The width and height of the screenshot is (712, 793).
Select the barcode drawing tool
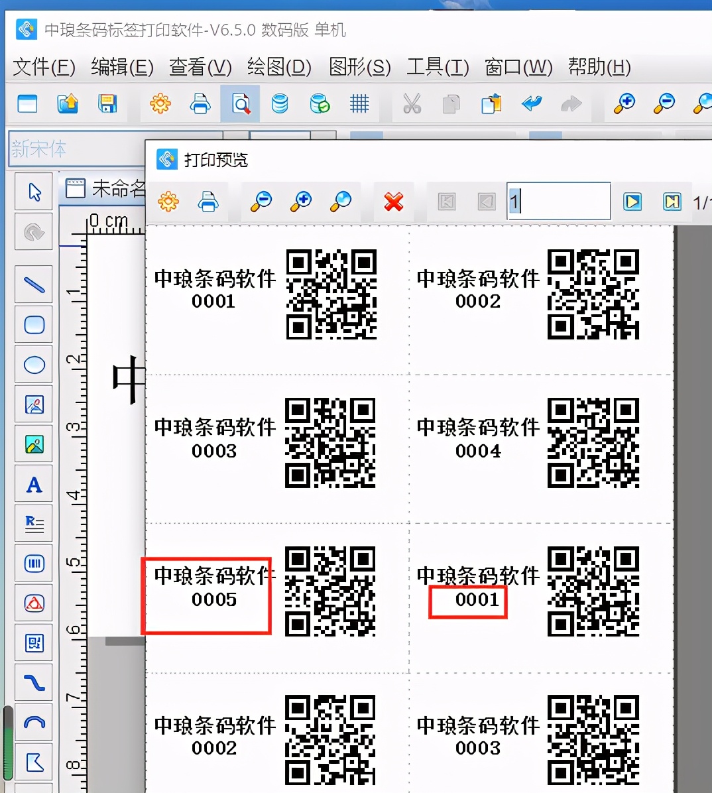34,563
